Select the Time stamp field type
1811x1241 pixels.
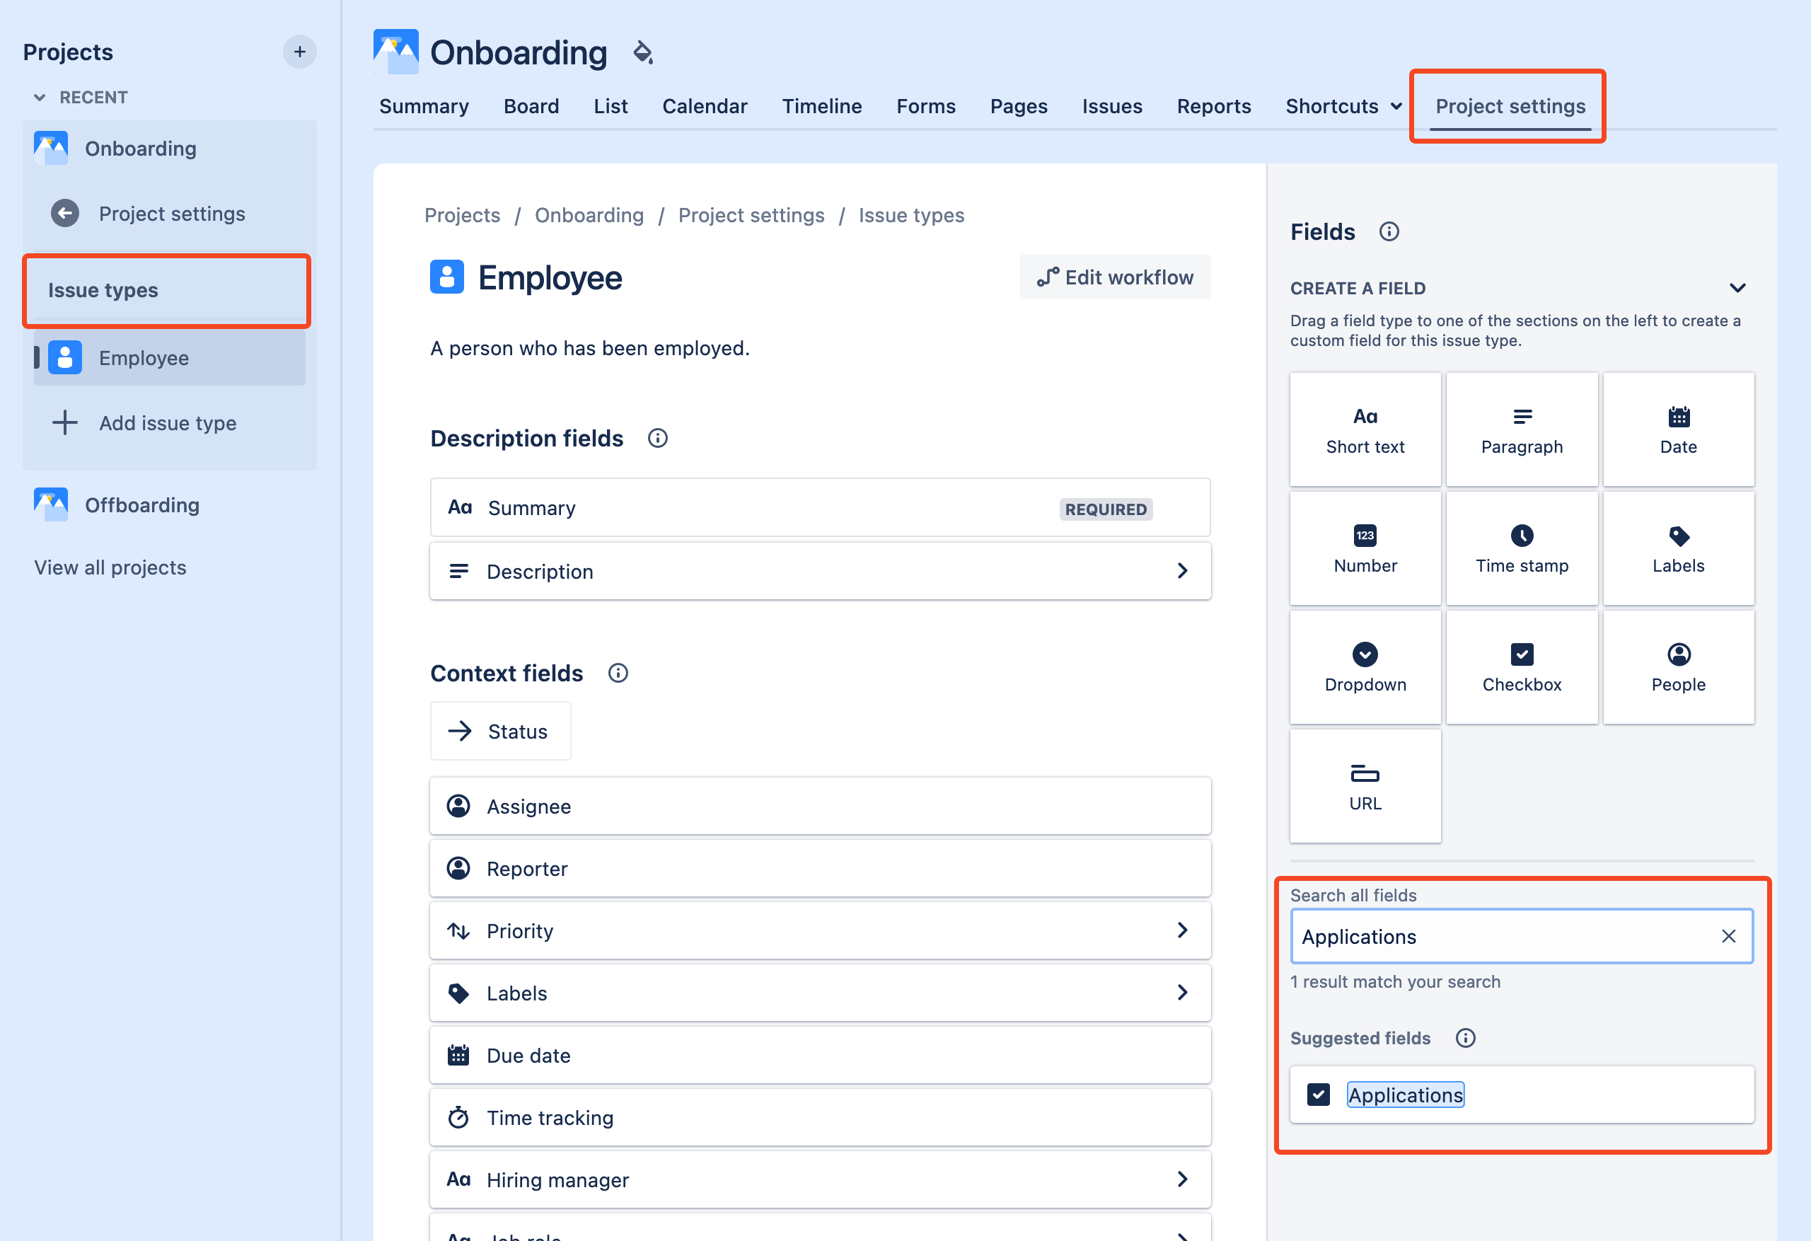click(1522, 548)
